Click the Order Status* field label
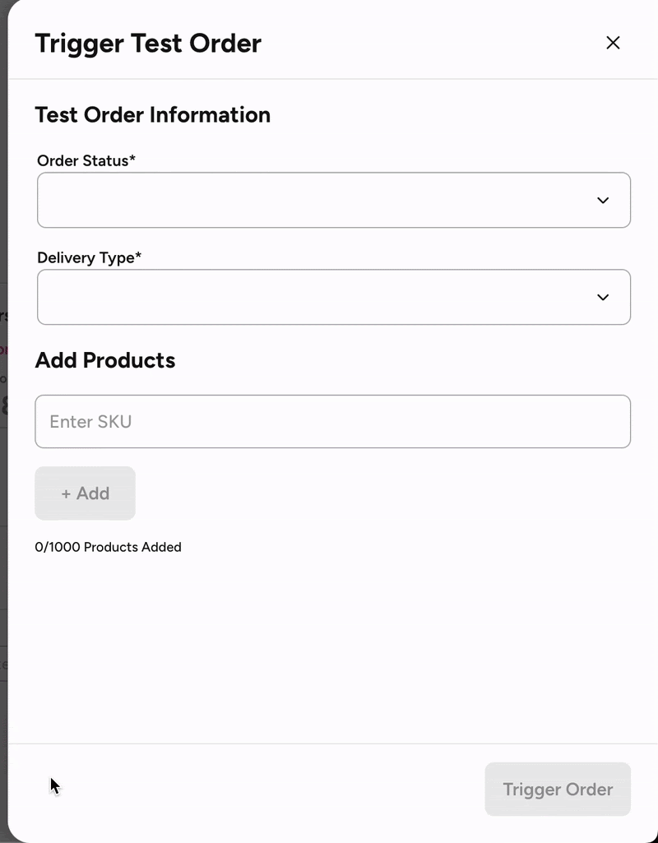The image size is (658, 843). click(86, 161)
